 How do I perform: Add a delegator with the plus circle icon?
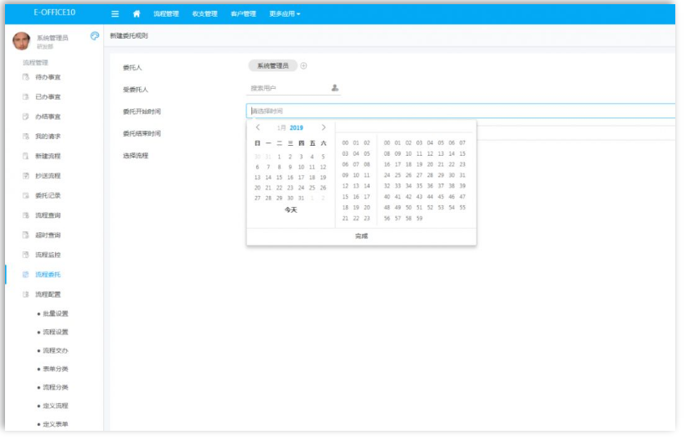303,65
